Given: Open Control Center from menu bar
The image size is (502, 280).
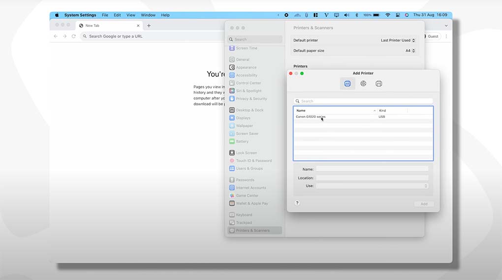Looking at the screenshot, I should coord(398,15).
